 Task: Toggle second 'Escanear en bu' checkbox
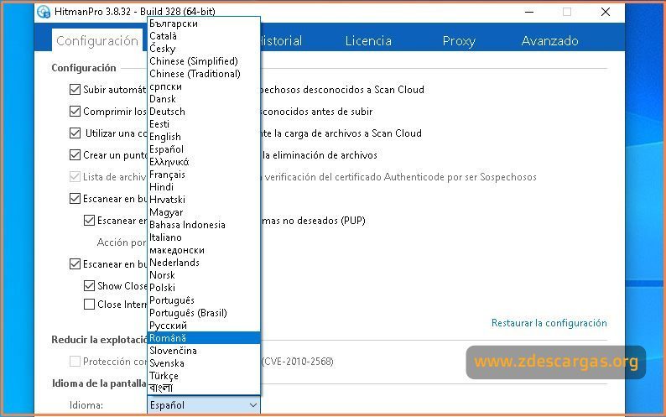75,264
